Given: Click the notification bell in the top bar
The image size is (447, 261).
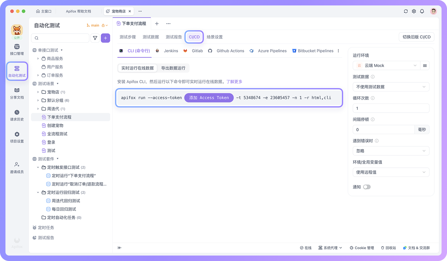Looking at the screenshot, I should [x=422, y=11].
